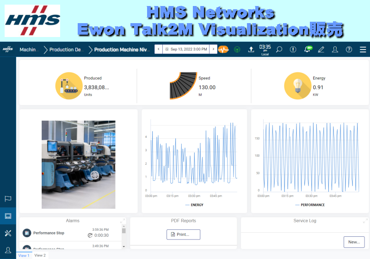Click the Service Log panel title
Screen dimensions: 370x259
coord(305,221)
